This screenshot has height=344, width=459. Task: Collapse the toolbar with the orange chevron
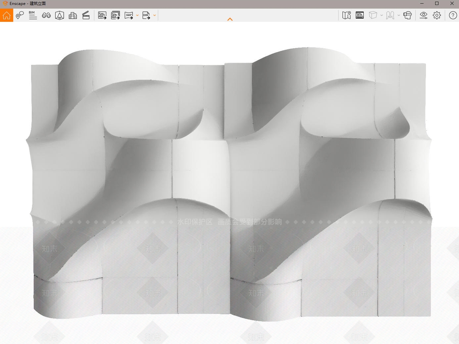[230, 19]
